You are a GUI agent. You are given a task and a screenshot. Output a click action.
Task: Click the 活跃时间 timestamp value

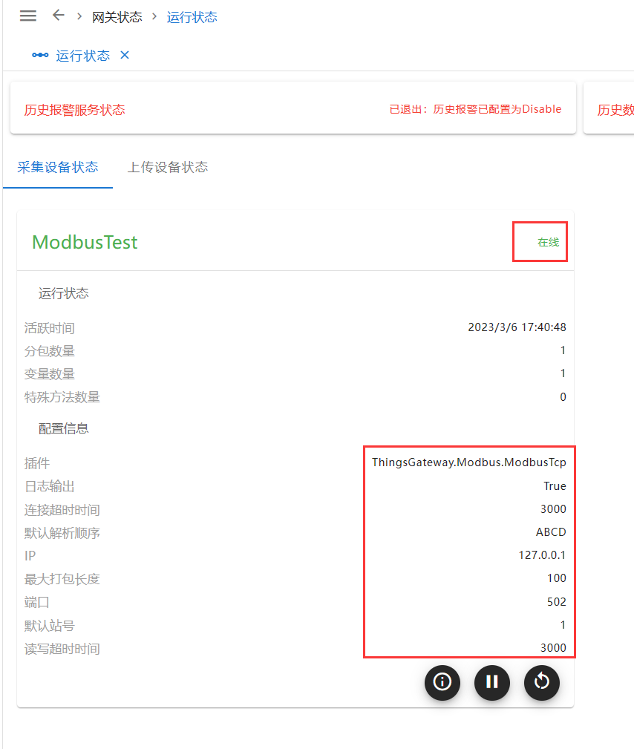click(517, 327)
